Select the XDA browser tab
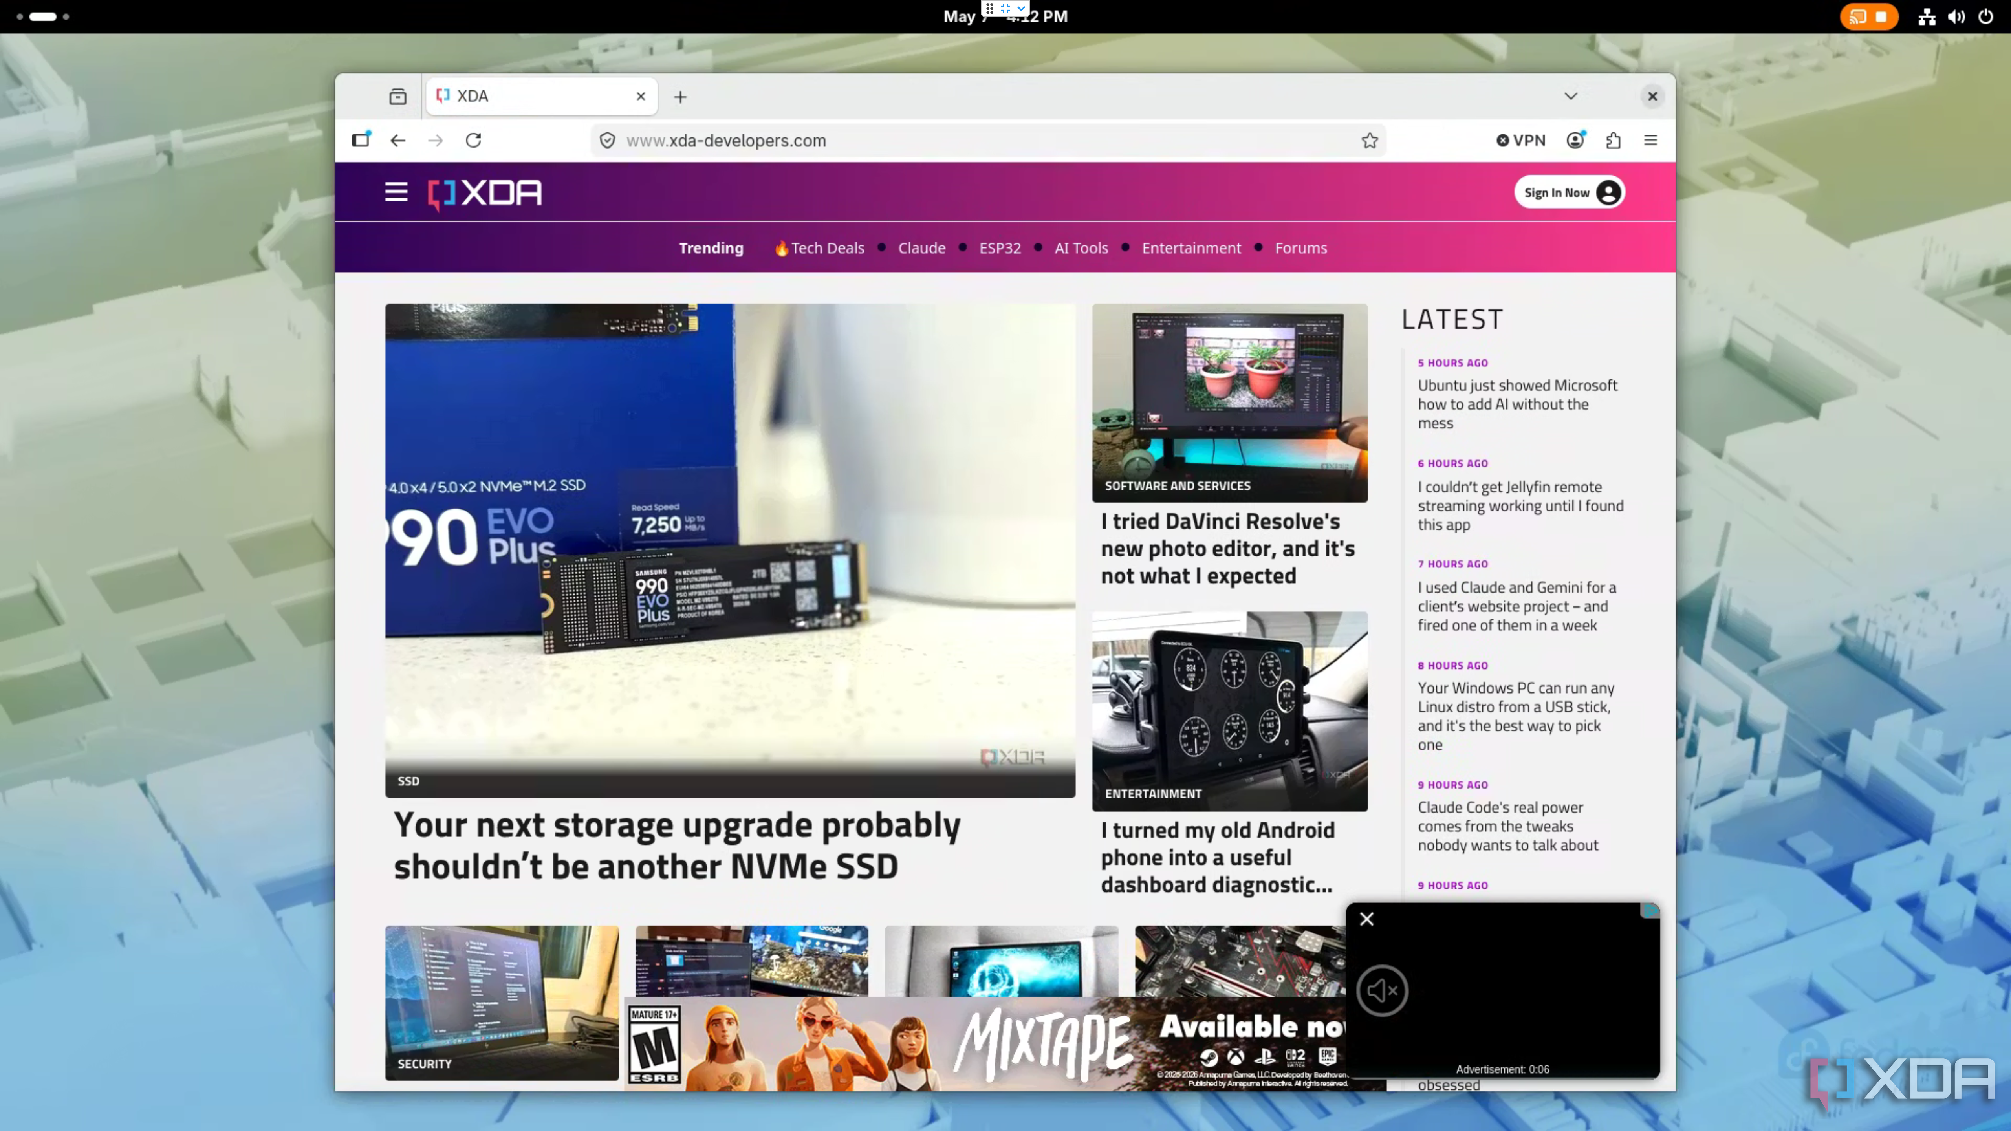The image size is (2011, 1131). pos(542,96)
